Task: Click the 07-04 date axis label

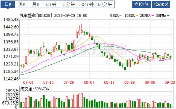Action: [28, 82]
